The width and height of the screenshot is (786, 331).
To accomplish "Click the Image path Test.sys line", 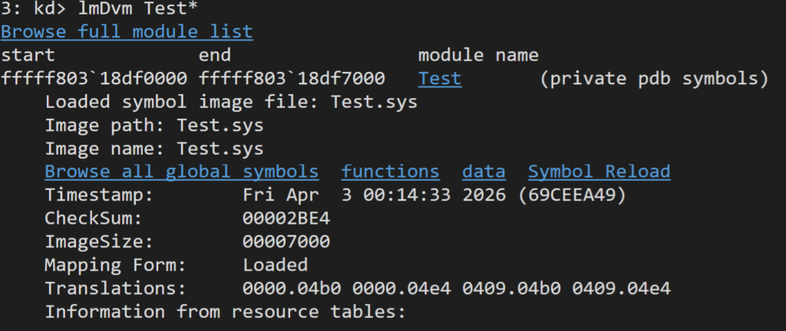I will (154, 125).
